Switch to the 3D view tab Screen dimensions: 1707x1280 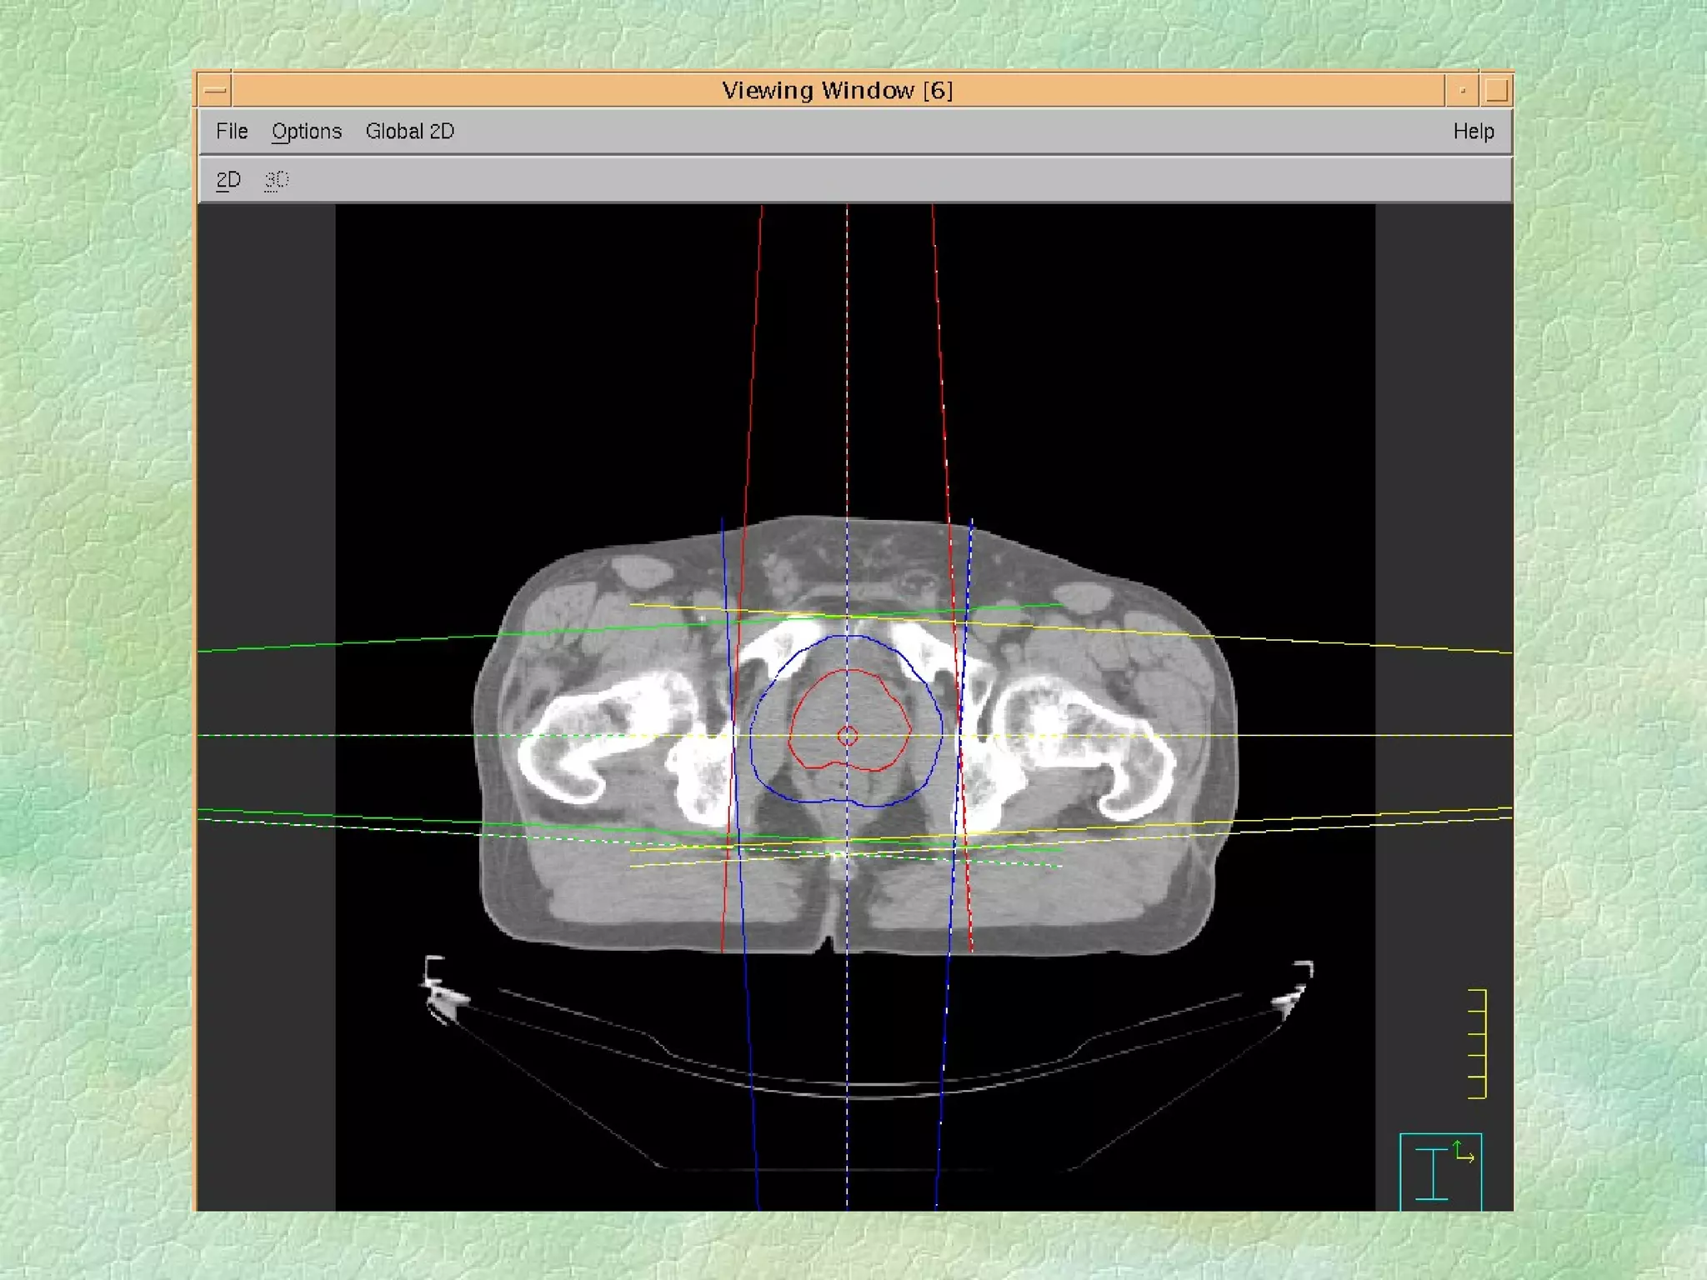[x=276, y=180]
